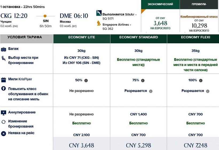Screen dimensions: 219x150
Task: Click the KrisFlyer miles gift icon
Action: click(3, 79)
